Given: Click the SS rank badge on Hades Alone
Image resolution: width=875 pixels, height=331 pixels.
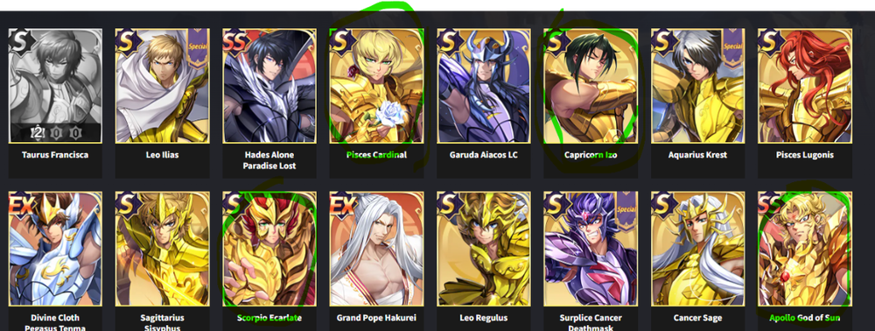Looking at the screenshot, I should (x=235, y=40).
